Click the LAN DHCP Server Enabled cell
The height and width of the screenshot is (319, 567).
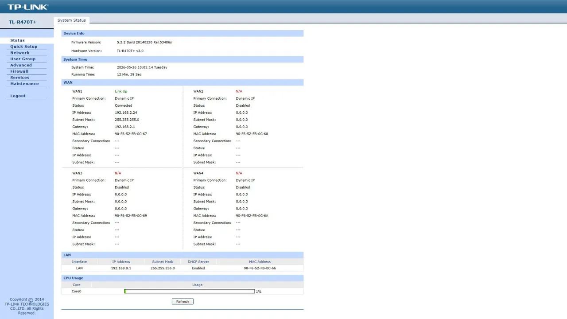(x=198, y=268)
